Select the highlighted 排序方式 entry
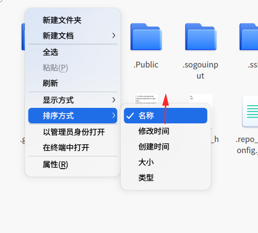This screenshot has width=258, height=233. click(x=73, y=115)
